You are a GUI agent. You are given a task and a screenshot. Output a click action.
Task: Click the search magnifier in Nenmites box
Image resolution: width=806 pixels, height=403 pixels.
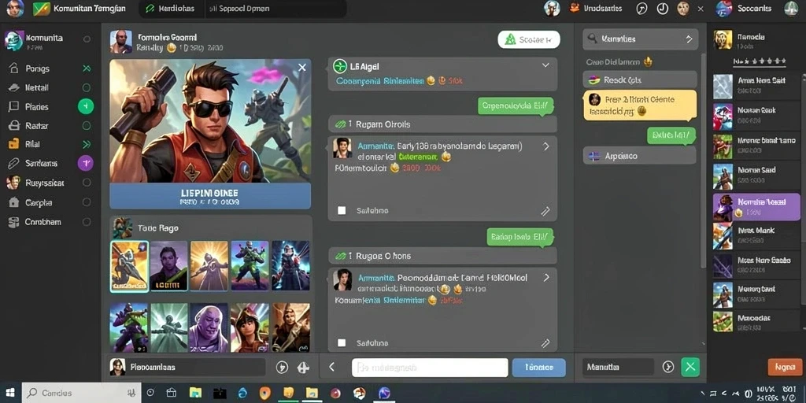point(592,39)
